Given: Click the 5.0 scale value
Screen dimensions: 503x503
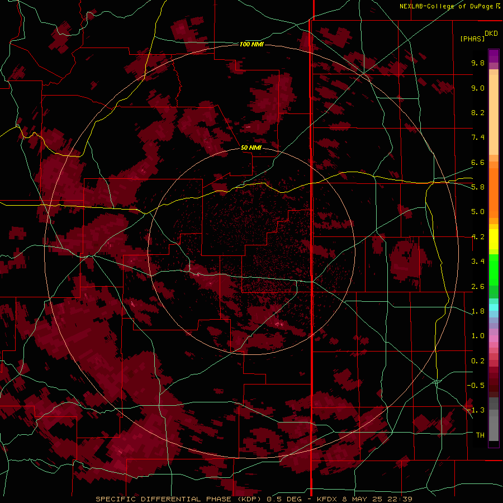Looking at the screenshot, I should click(478, 212).
